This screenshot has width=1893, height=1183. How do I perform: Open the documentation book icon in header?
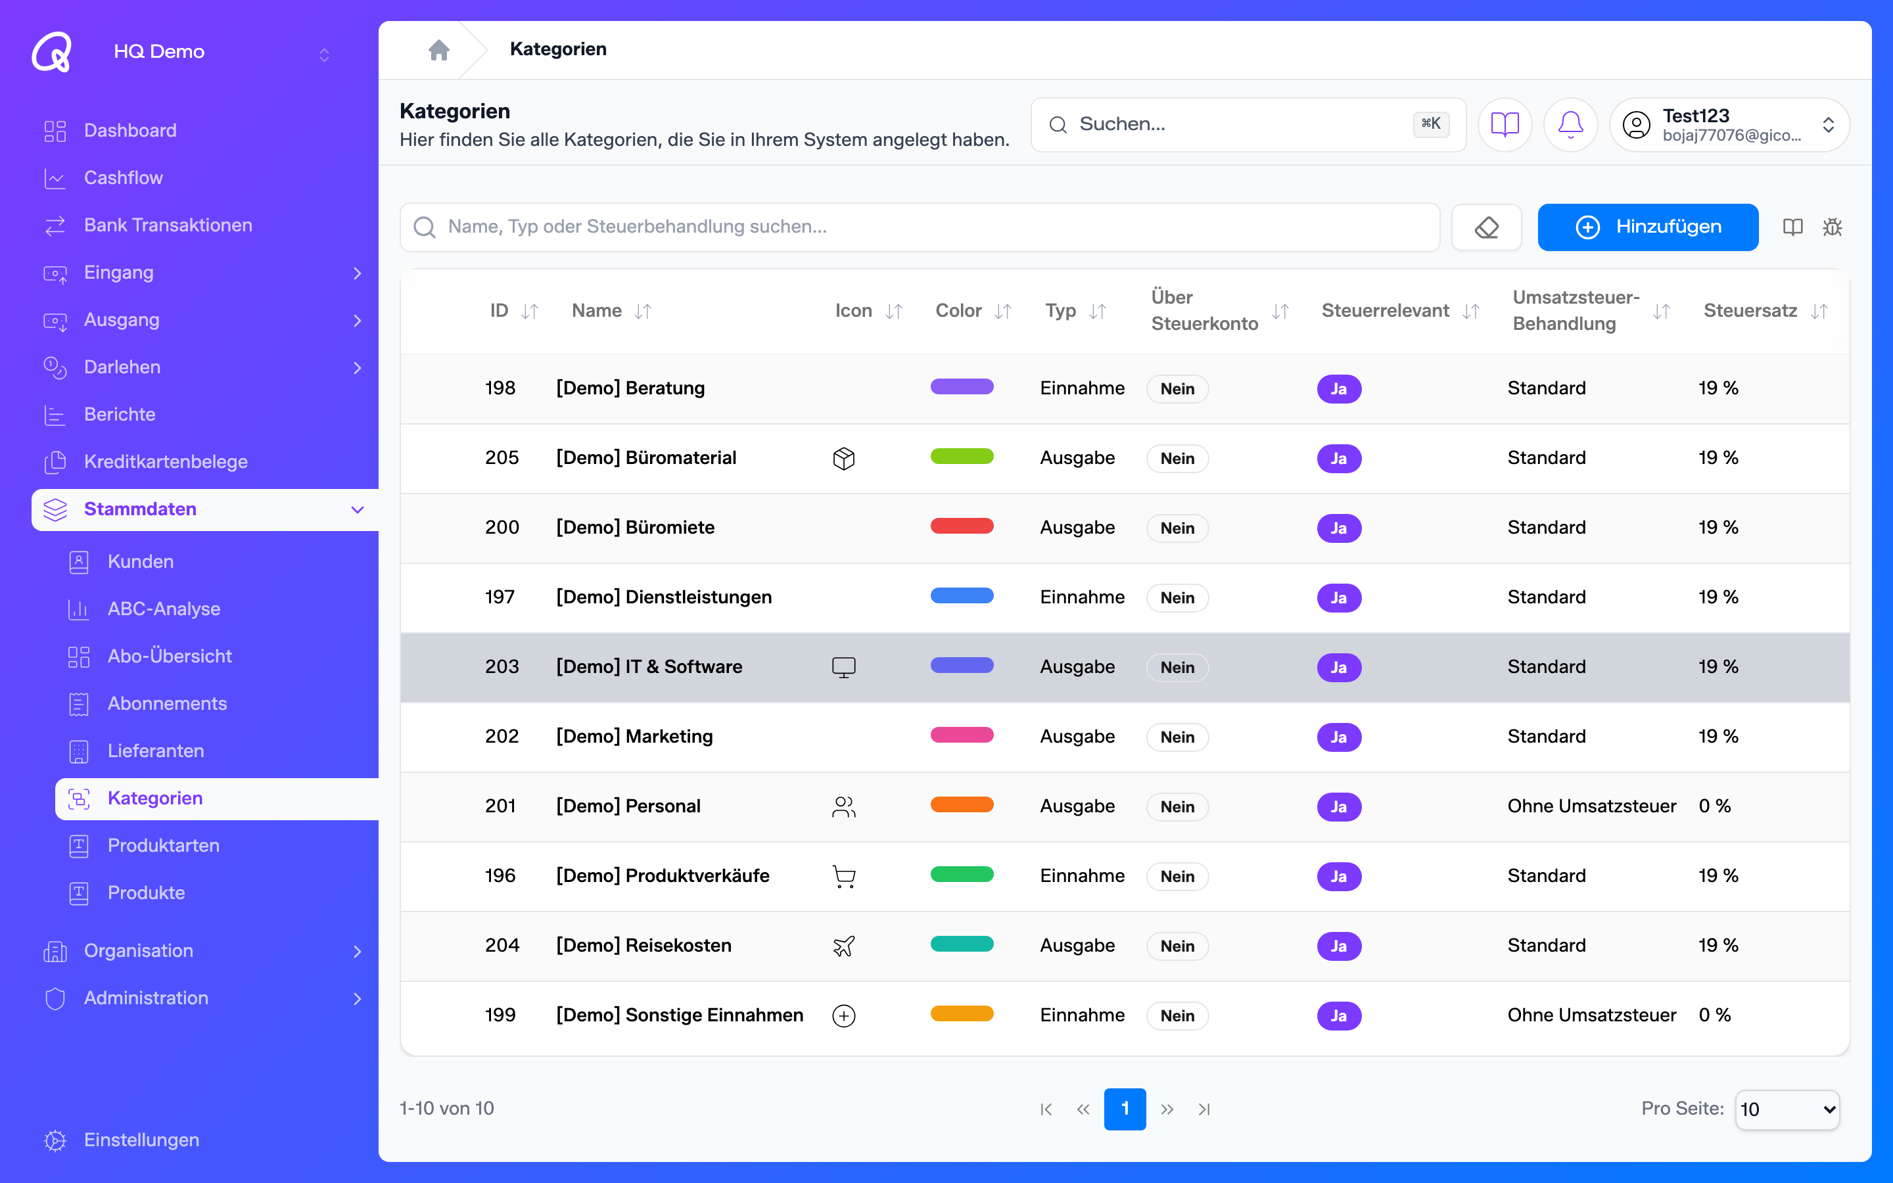(x=1505, y=124)
